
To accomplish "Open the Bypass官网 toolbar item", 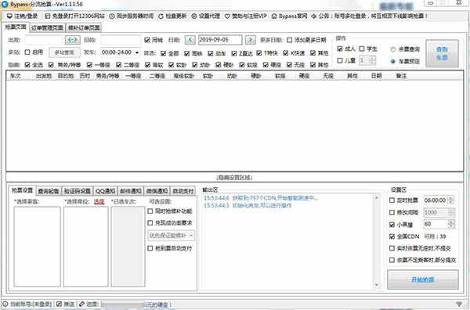I will [289, 16].
